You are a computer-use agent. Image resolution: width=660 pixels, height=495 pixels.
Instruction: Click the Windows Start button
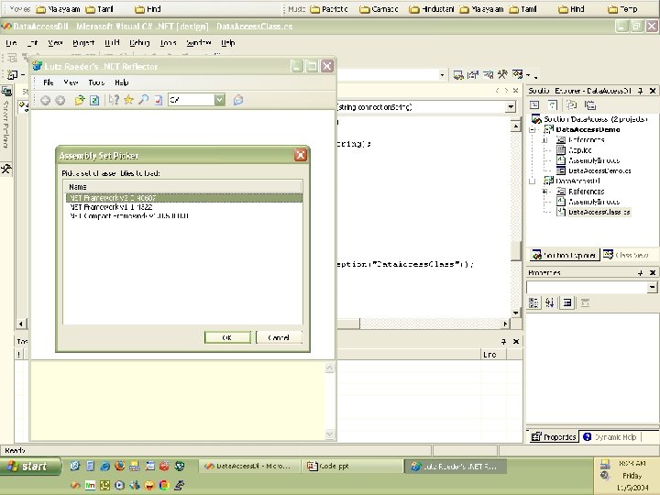27,467
